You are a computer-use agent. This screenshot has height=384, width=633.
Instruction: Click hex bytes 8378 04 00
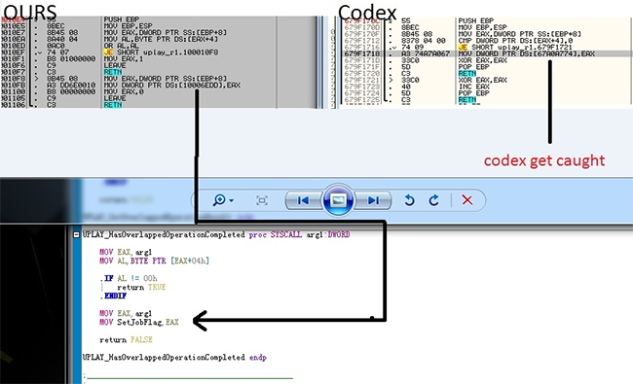click(423, 41)
